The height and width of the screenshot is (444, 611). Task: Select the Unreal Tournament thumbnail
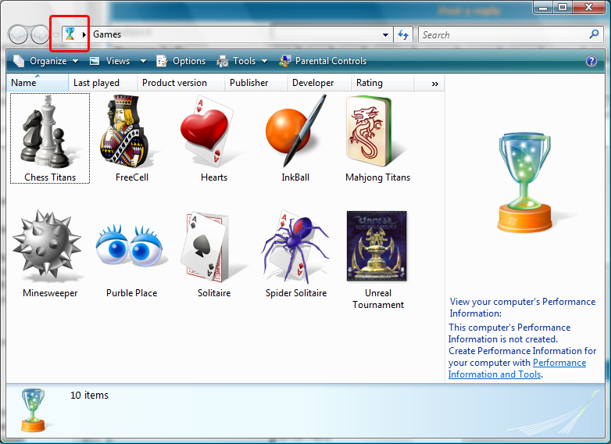coord(377,246)
